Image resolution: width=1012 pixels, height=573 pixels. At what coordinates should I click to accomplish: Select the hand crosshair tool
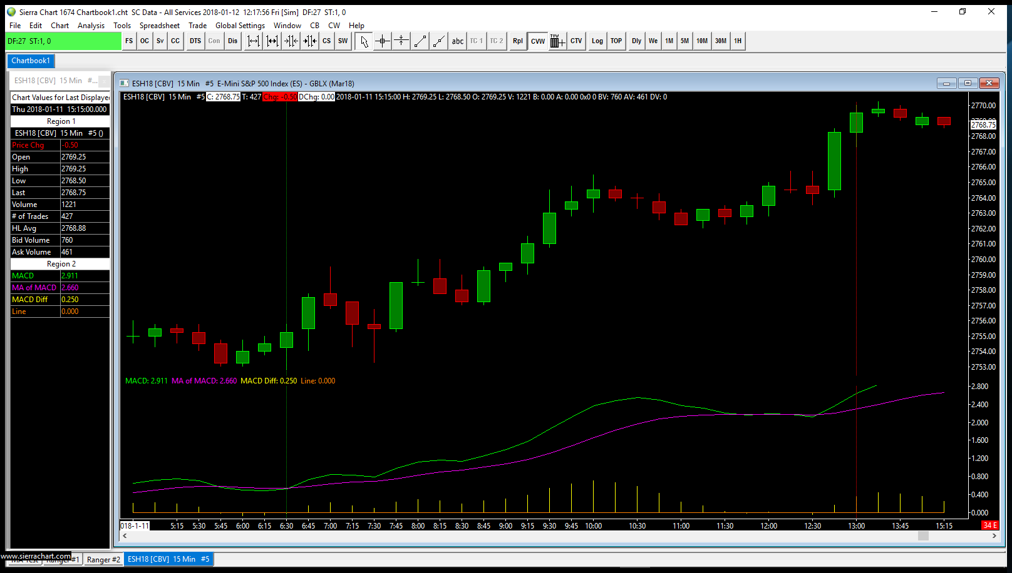[401, 41]
